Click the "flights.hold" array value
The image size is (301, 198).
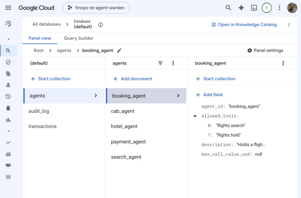(228, 135)
